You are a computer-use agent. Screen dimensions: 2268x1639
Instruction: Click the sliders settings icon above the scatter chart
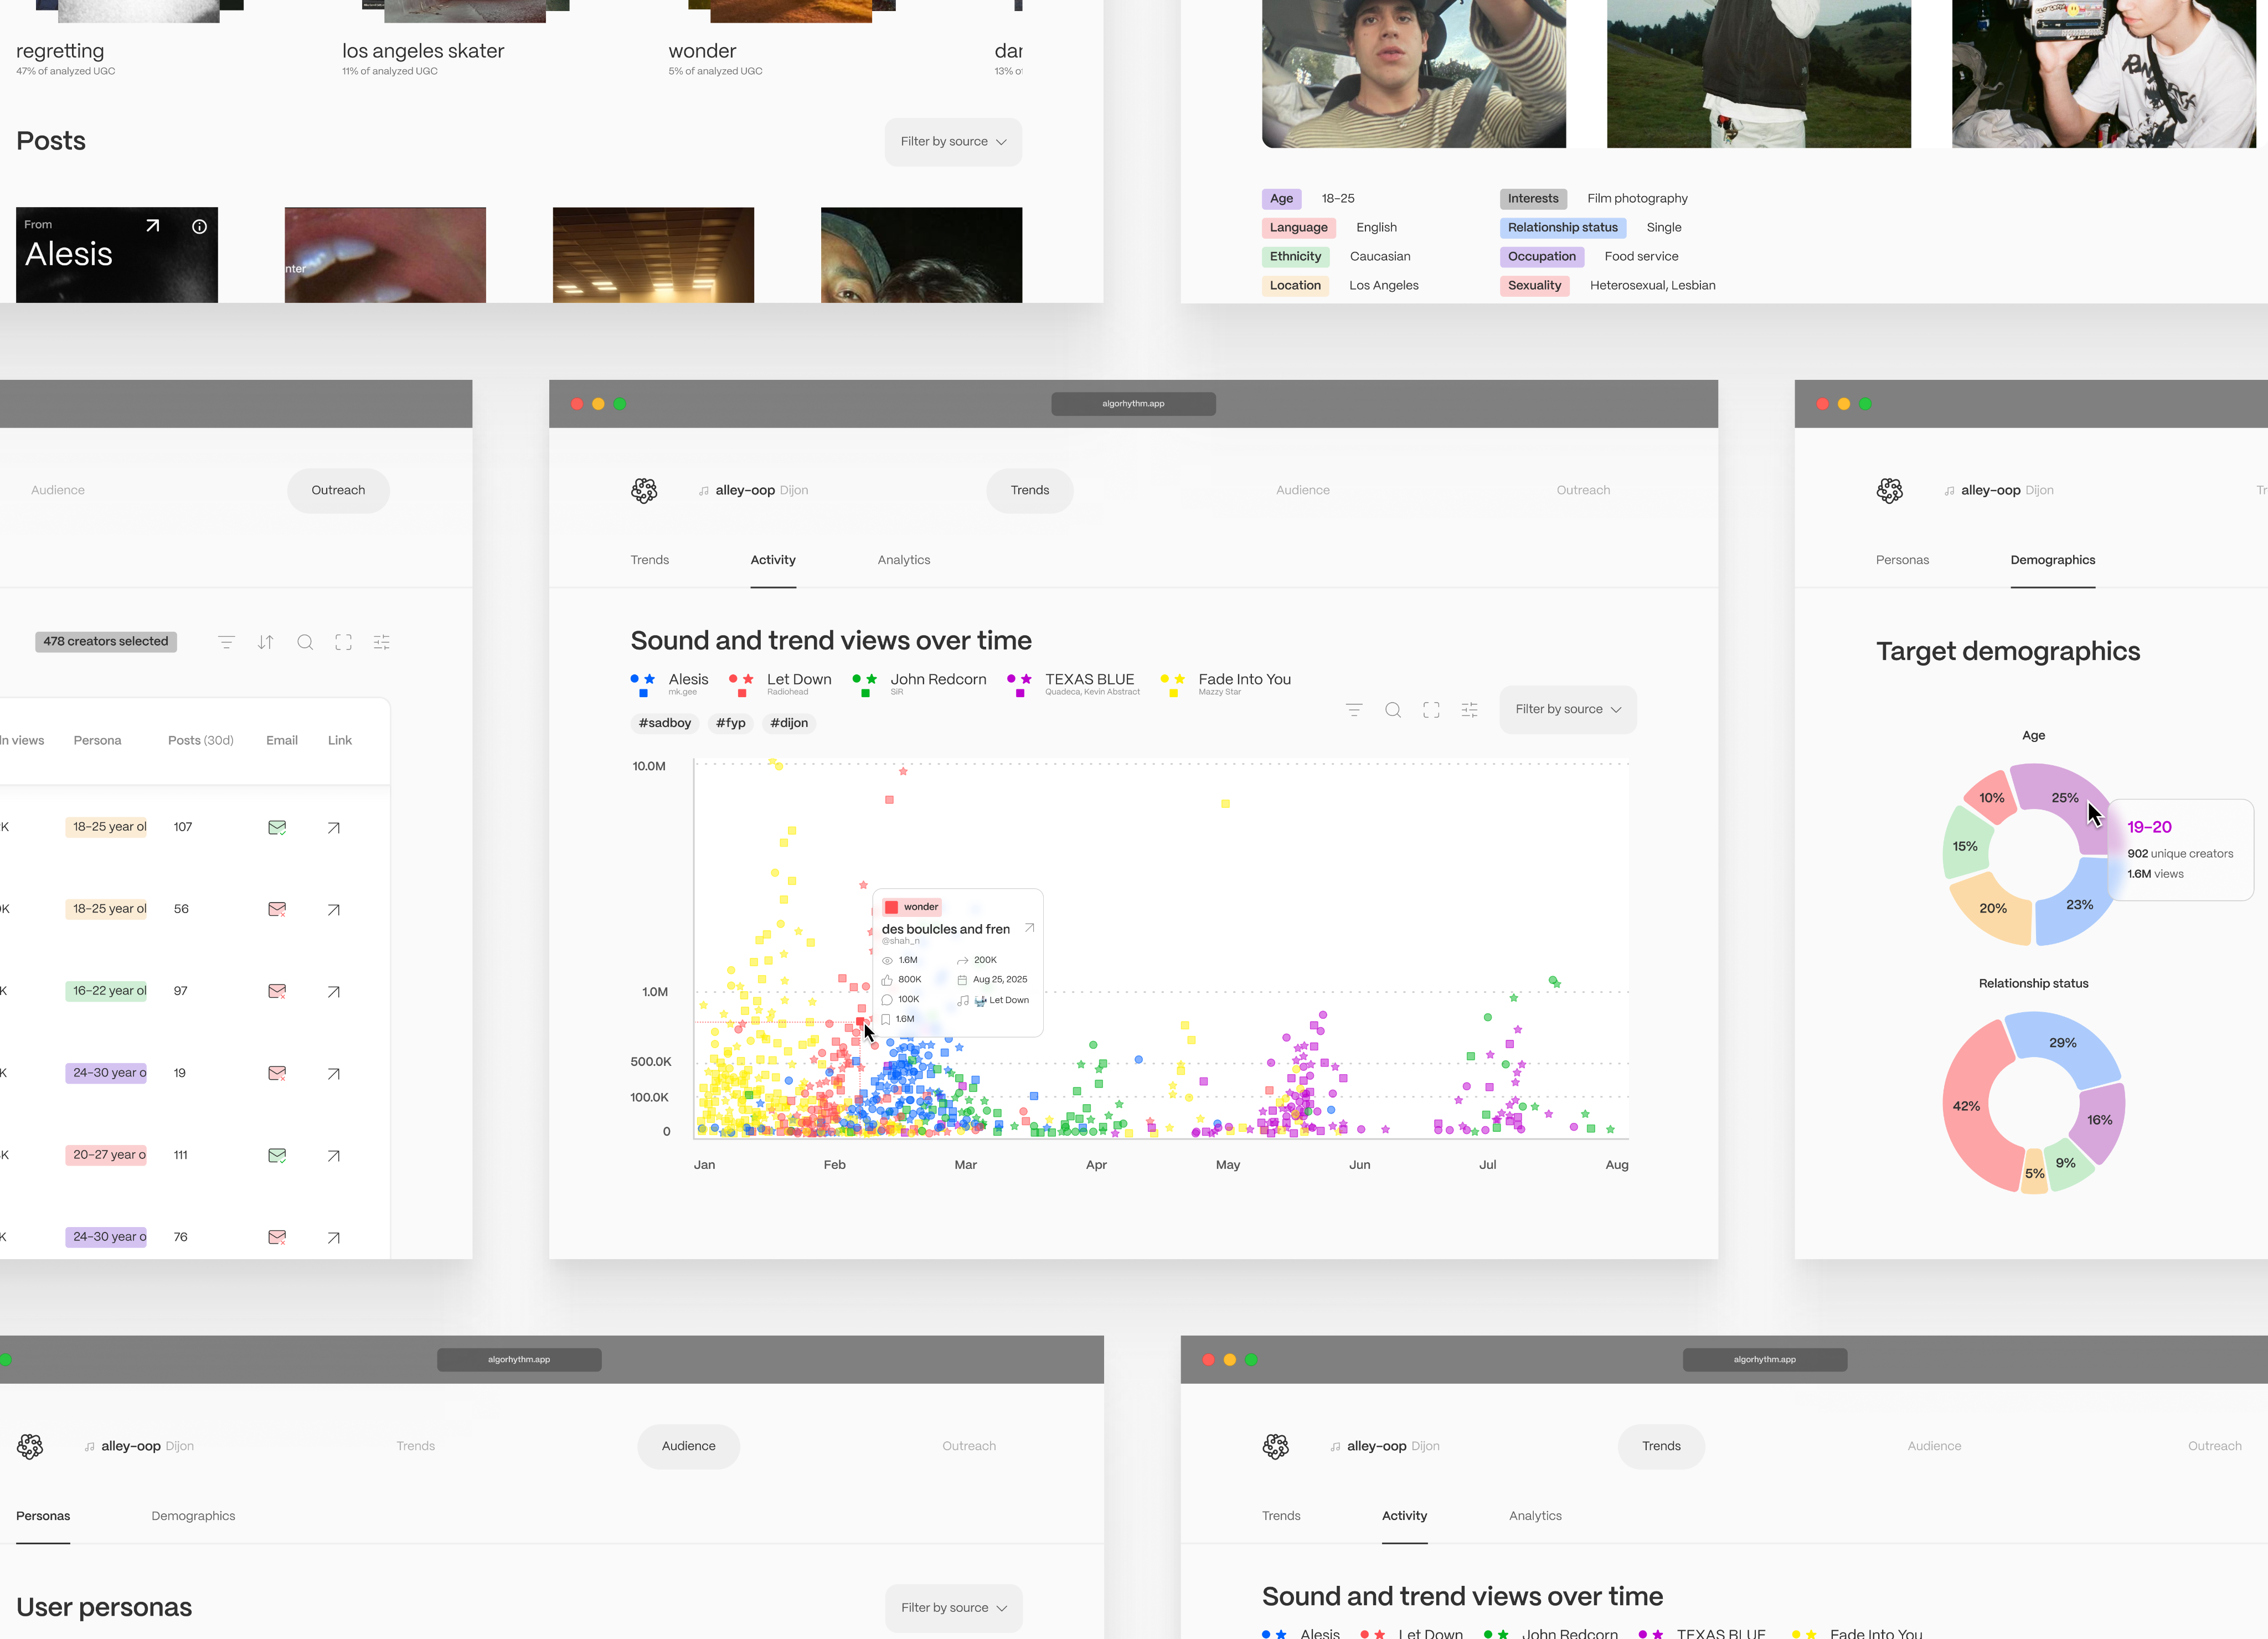tap(1469, 710)
